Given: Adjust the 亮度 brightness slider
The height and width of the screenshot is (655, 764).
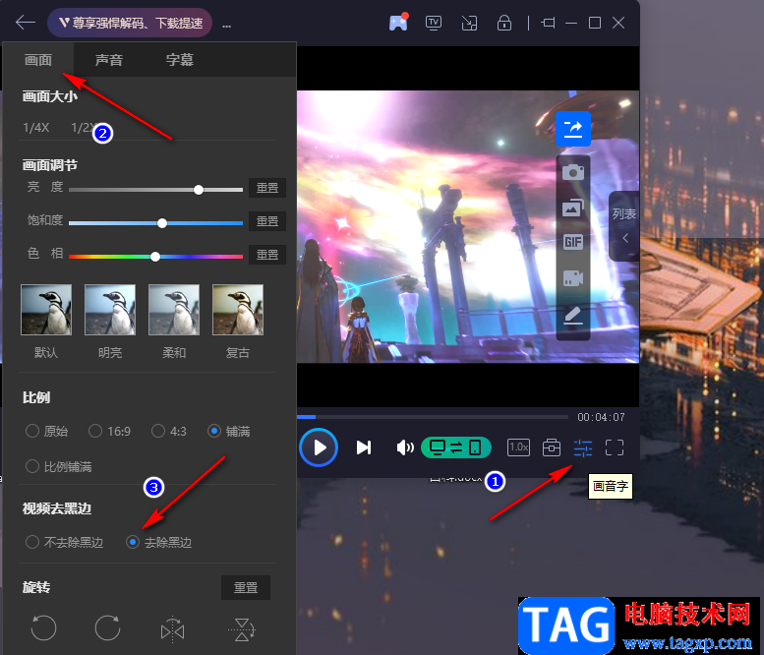Looking at the screenshot, I should coord(156,190).
